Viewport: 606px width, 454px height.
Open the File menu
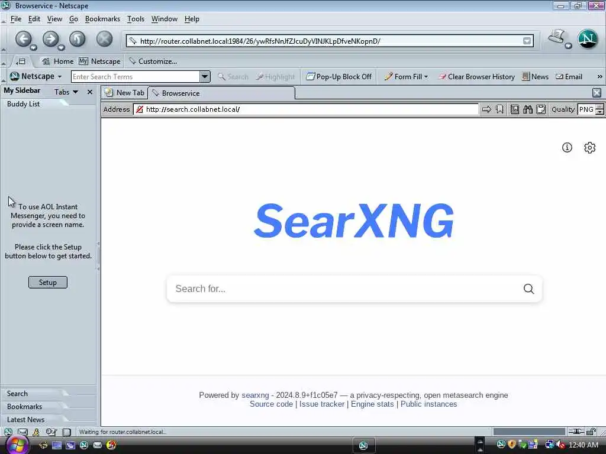pyautogui.click(x=16, y=19)
